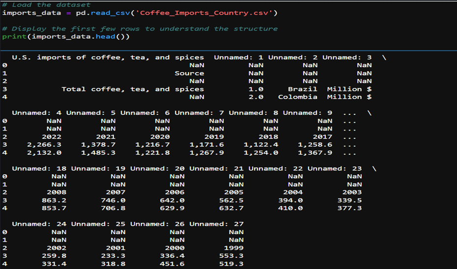Click the value 519.3
Viewport: 457px width, 269px height.
coord(231,264)
